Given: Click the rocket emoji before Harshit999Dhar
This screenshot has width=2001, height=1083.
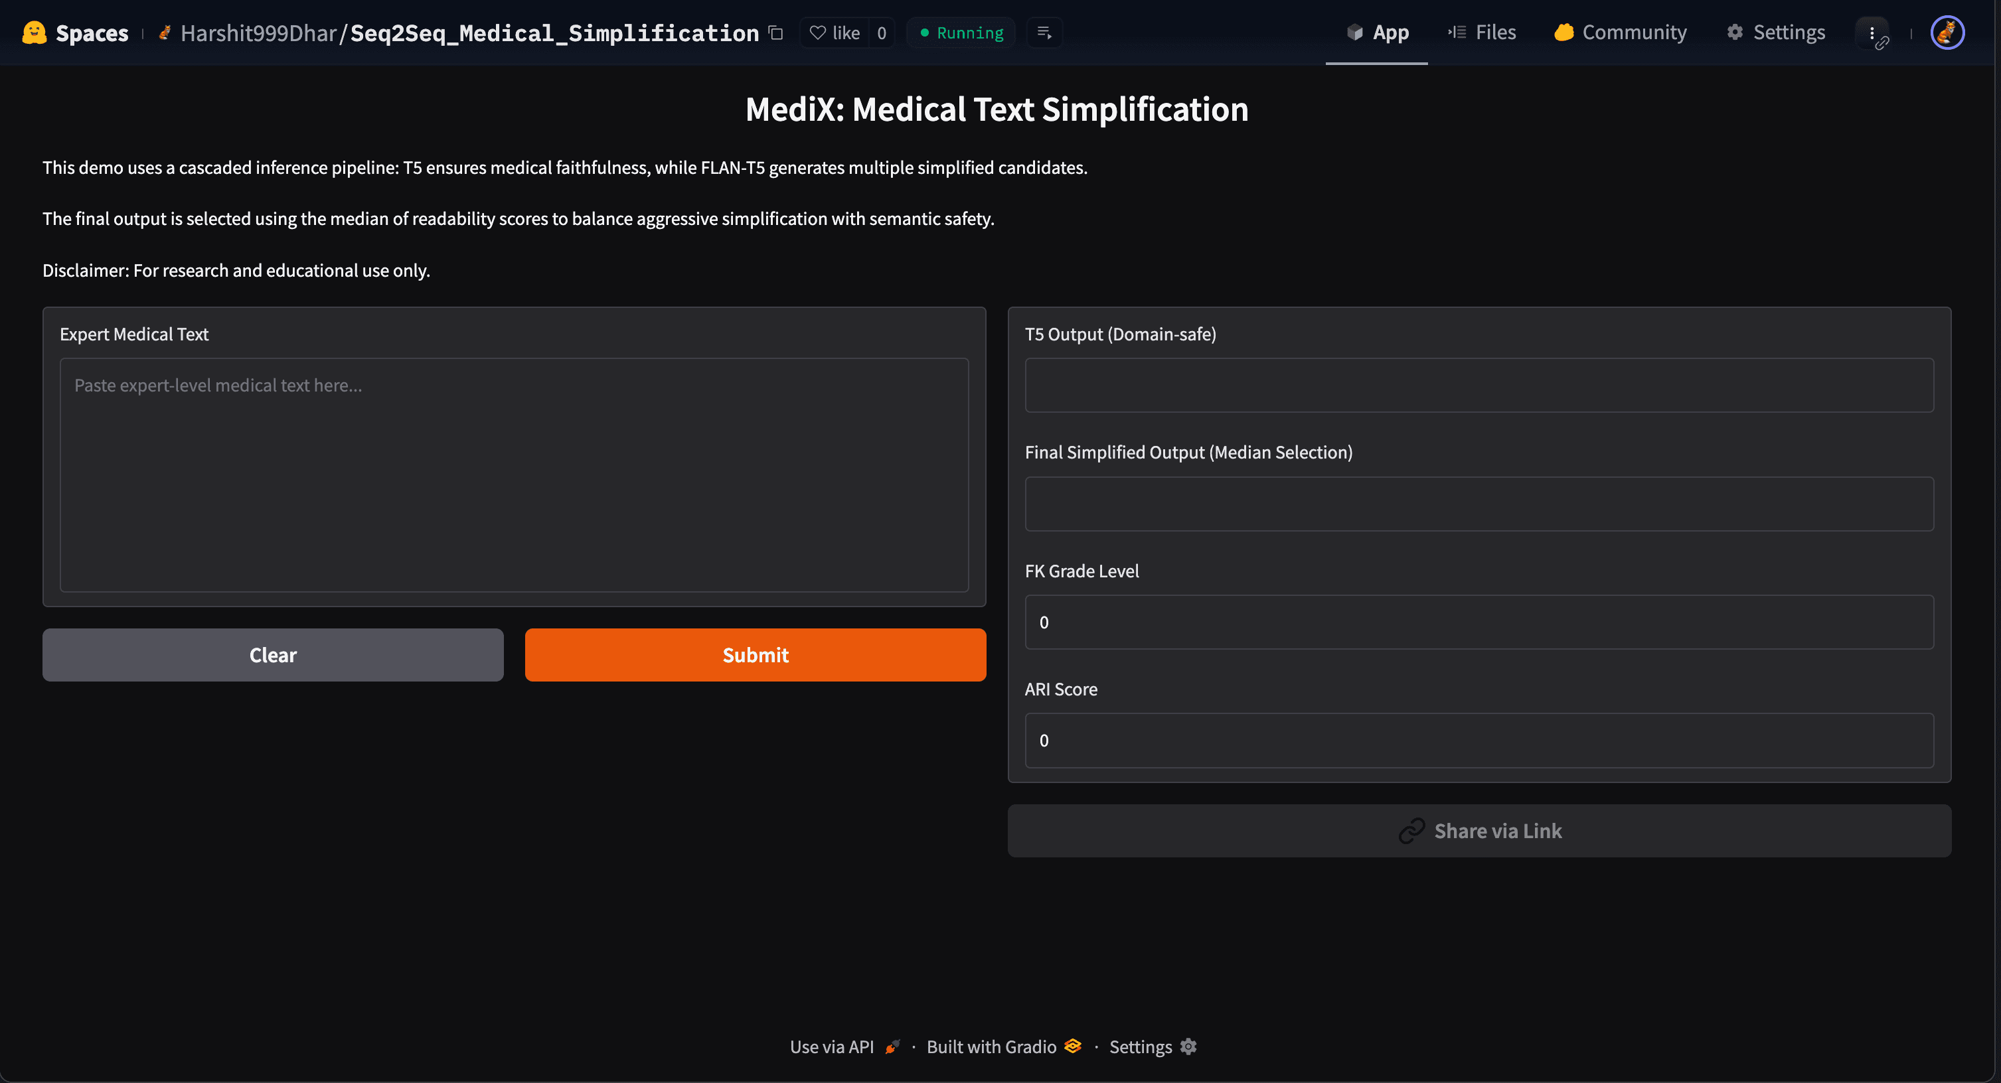Looking at the screenshot, I should click(165, 33).
